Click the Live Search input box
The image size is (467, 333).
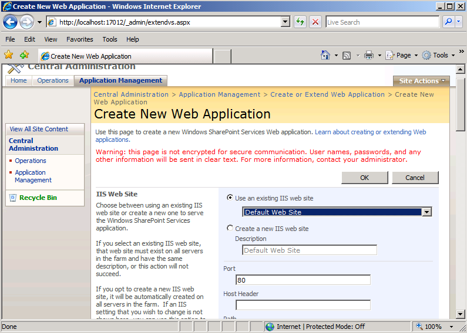point(382,22)
